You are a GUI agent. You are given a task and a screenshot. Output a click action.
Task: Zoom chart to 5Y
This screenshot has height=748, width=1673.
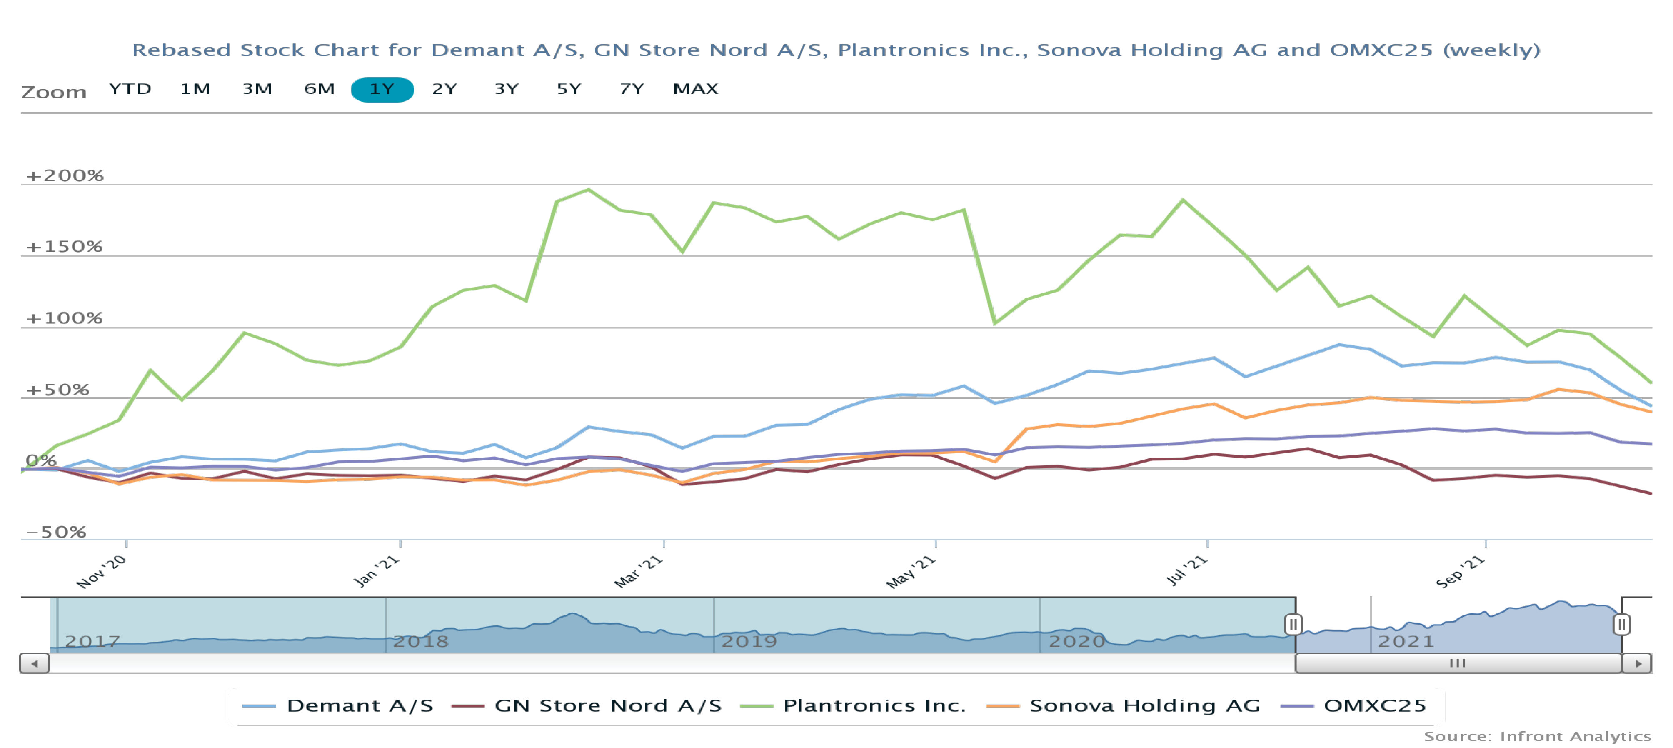(x=569, y=89)
